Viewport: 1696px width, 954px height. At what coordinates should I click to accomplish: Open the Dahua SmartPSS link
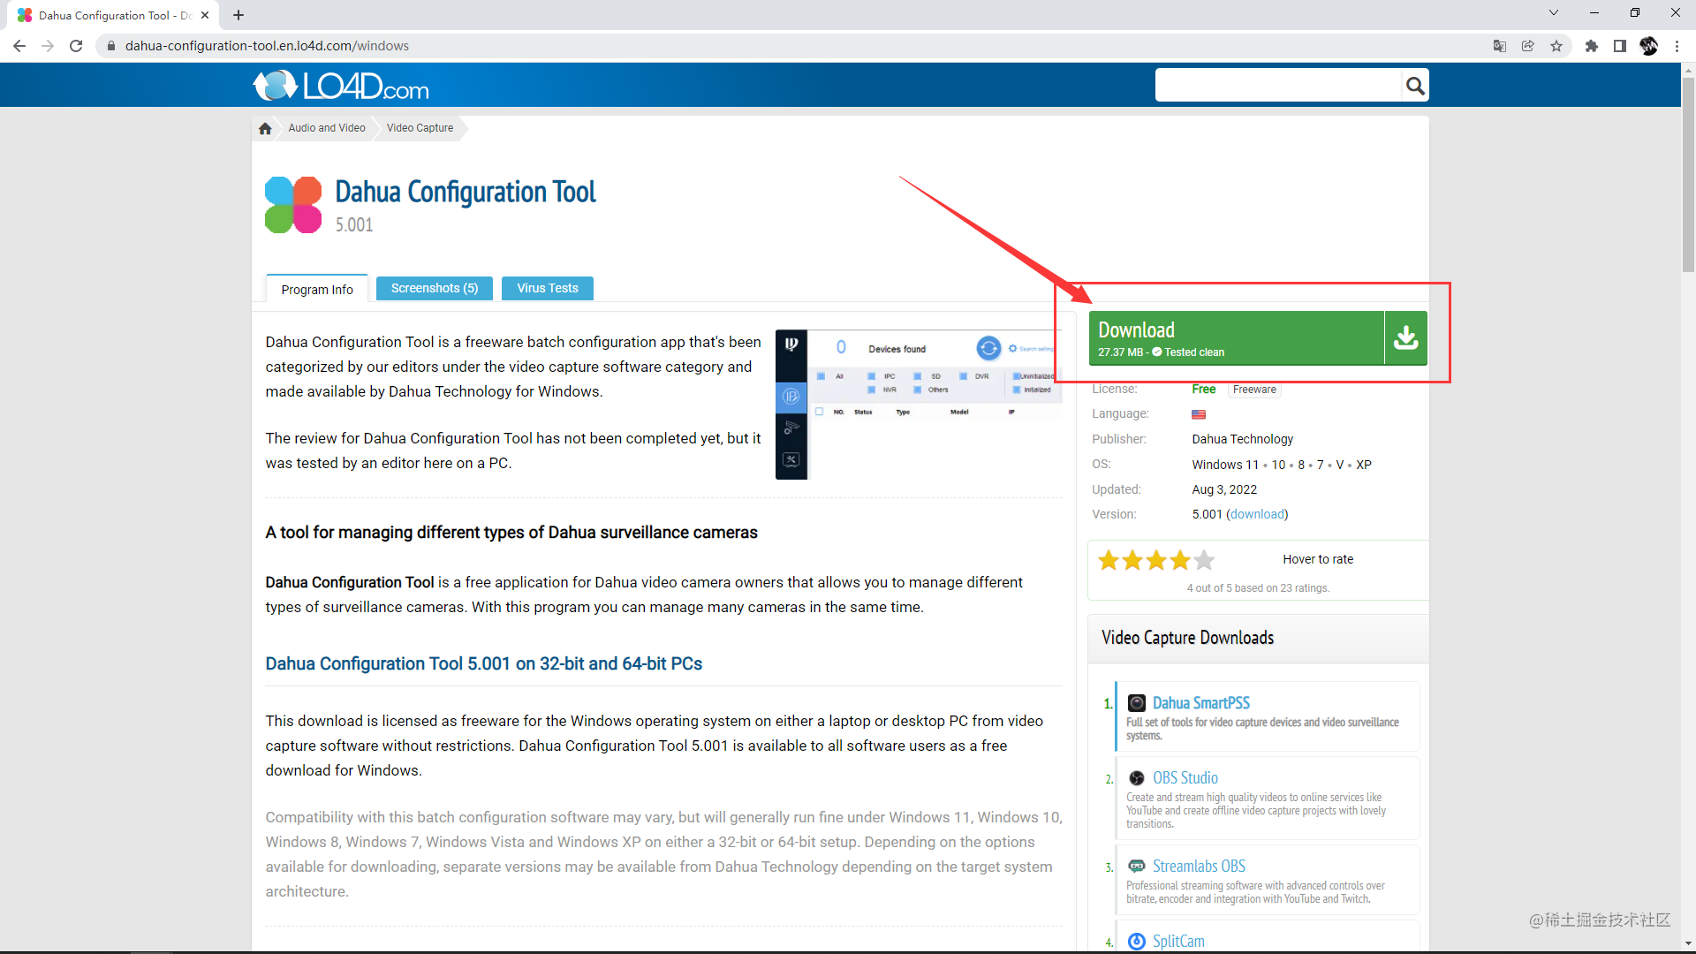[x=1201, y=703]
